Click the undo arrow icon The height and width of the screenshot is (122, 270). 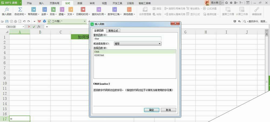point(24,21)
